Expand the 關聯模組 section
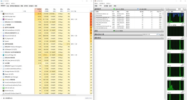The image size is (187, 100). tap(162, 38)
